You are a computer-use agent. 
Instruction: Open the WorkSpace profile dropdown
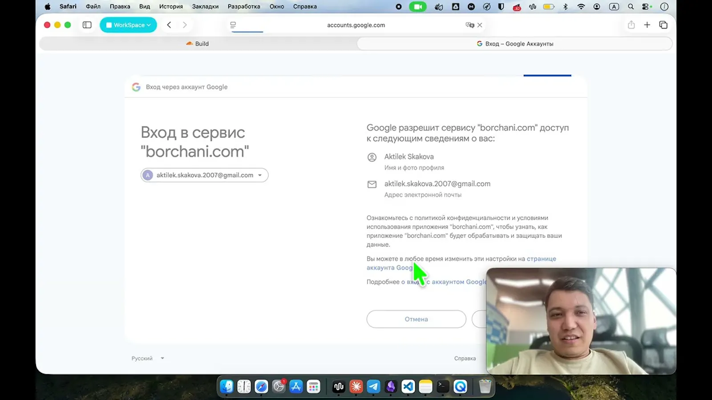point(128,25)
